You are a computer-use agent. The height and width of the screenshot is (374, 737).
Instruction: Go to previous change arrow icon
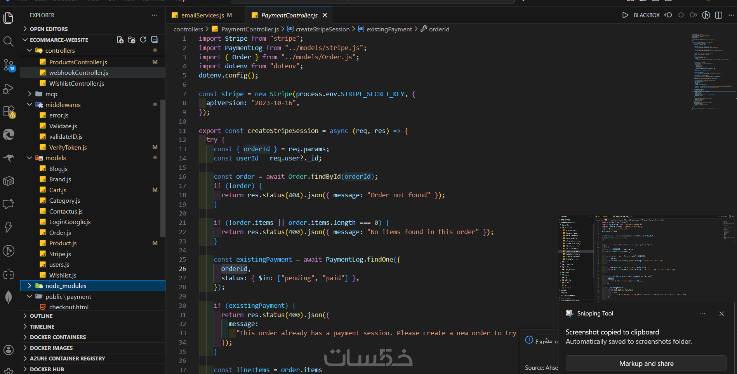[668, 15]
